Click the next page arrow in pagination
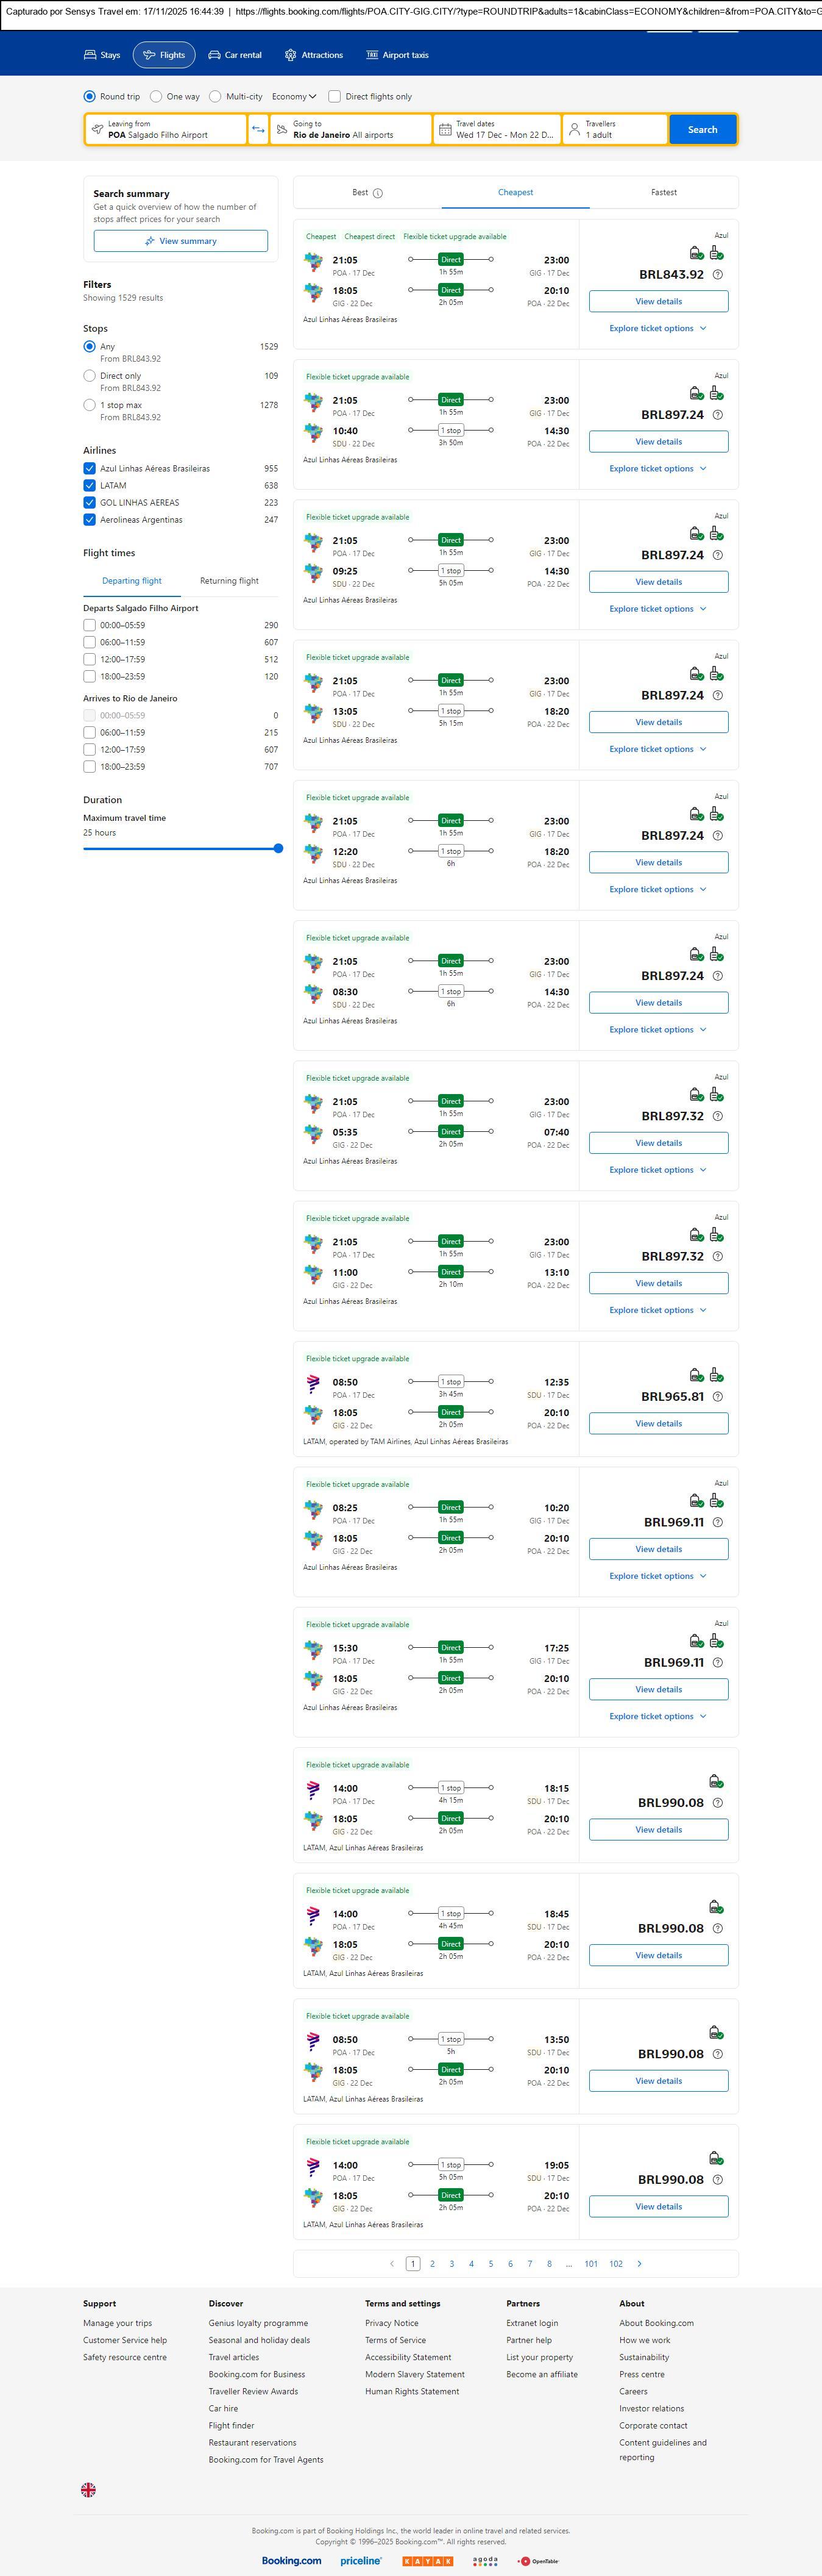 tap(639, 2263)
